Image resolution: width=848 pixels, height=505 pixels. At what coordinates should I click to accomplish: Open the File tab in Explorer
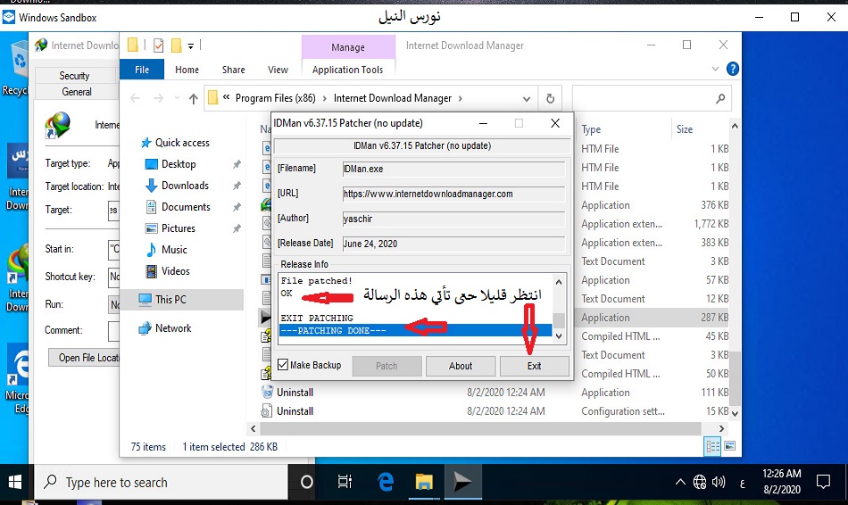[142, 70]
